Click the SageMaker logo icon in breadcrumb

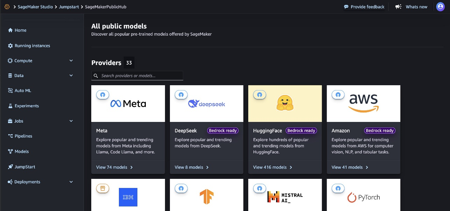click(x=7, y=7)
